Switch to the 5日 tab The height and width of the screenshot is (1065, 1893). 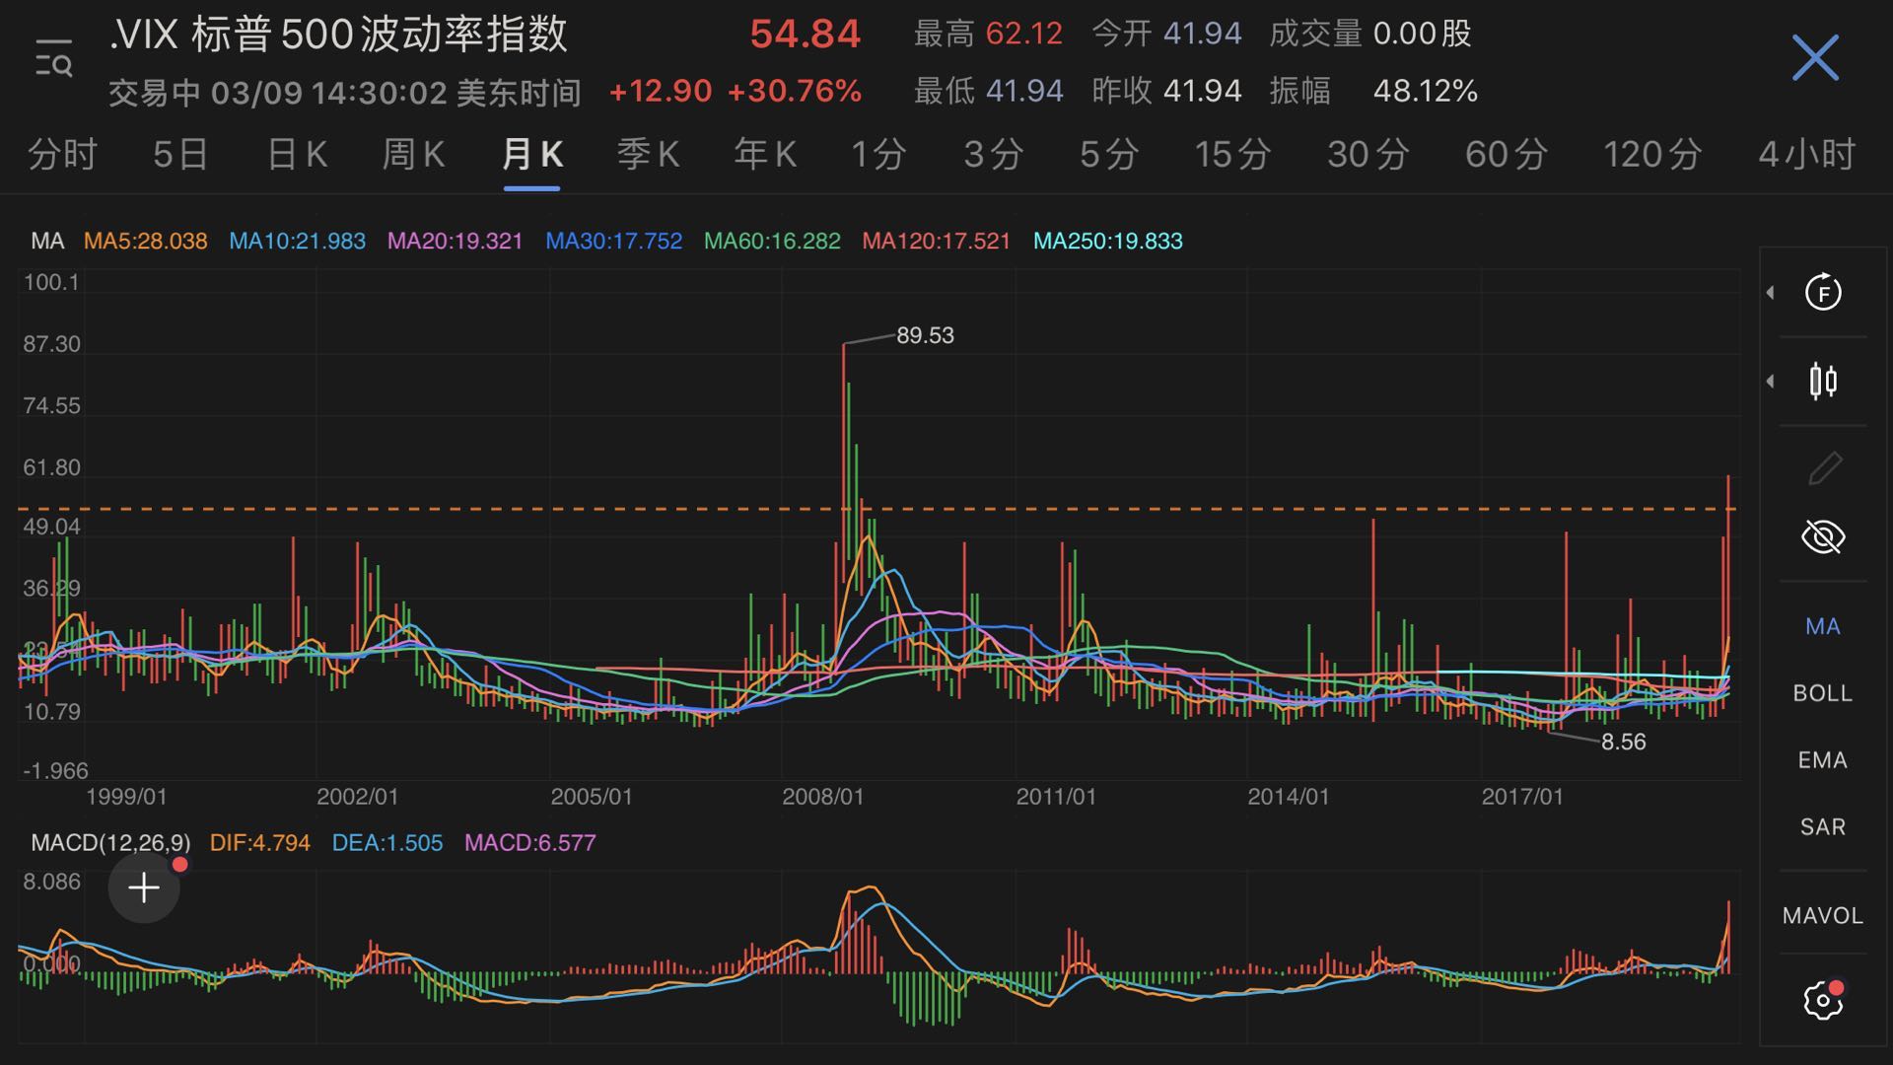pos(180,155)
